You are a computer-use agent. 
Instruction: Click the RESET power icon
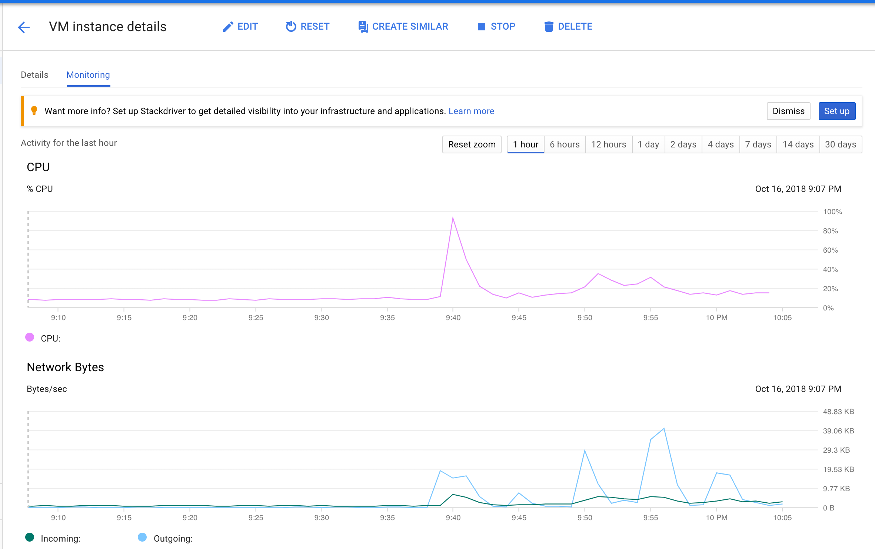pyautogui.click(x=291, y=26)
